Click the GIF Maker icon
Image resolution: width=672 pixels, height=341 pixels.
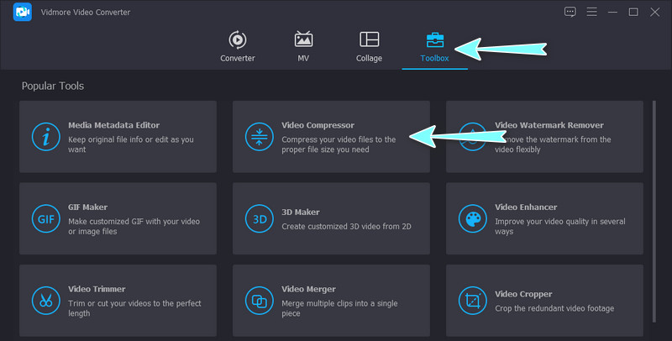click(45, 219)
